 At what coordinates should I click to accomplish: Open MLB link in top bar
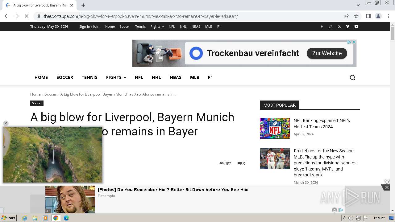coord(209,27)
